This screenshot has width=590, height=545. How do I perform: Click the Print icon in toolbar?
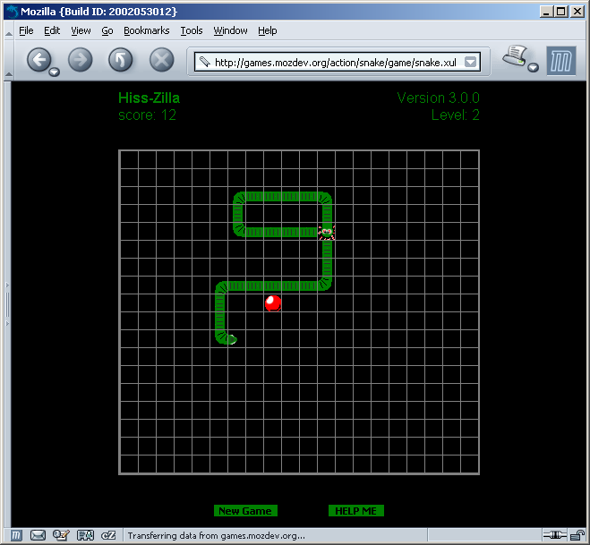coord(515,56)
